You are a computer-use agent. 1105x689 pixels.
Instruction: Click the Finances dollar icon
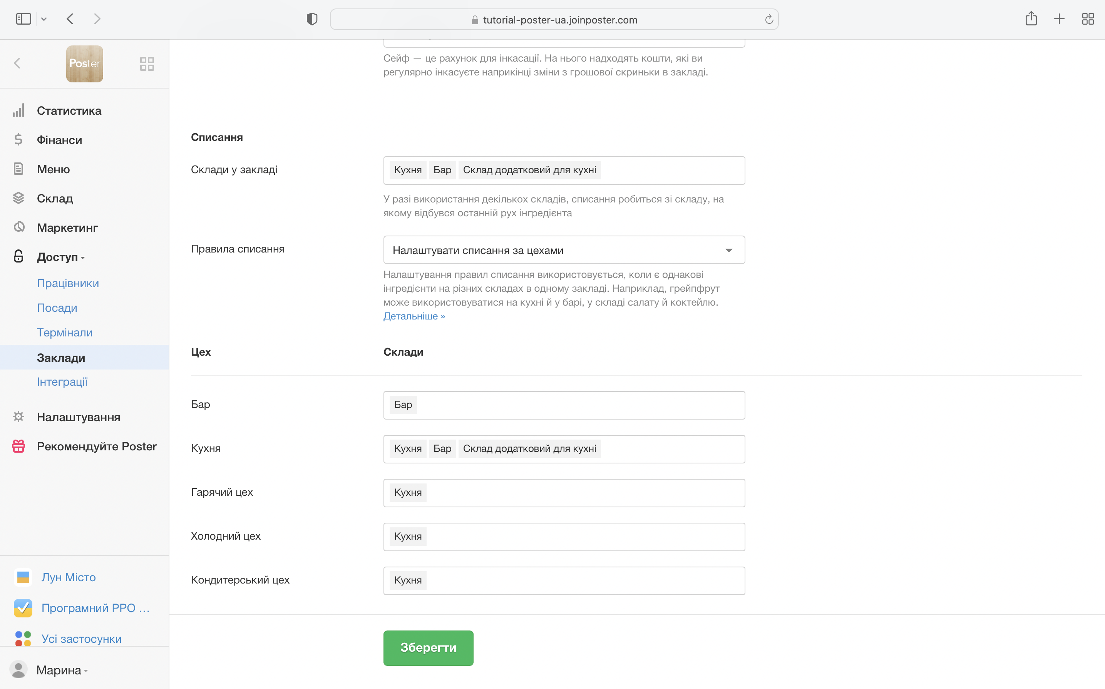[18, 140]
